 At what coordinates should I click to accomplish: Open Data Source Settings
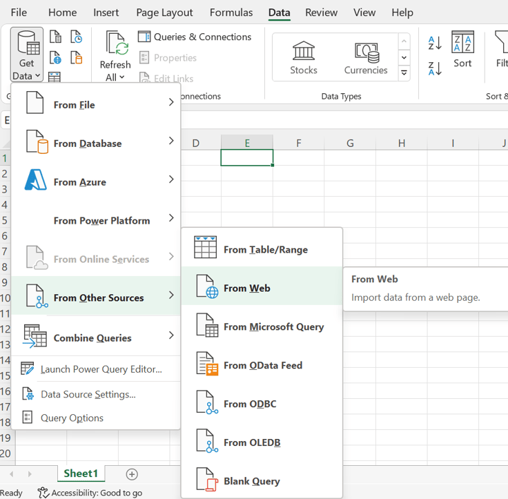tap(88, 394)
